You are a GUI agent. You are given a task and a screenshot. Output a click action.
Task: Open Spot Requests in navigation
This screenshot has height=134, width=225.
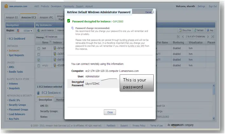[x=16, y=55]
